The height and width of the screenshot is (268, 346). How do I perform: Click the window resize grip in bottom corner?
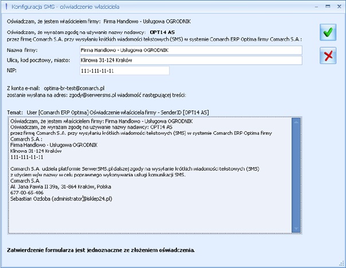[341, 263]
